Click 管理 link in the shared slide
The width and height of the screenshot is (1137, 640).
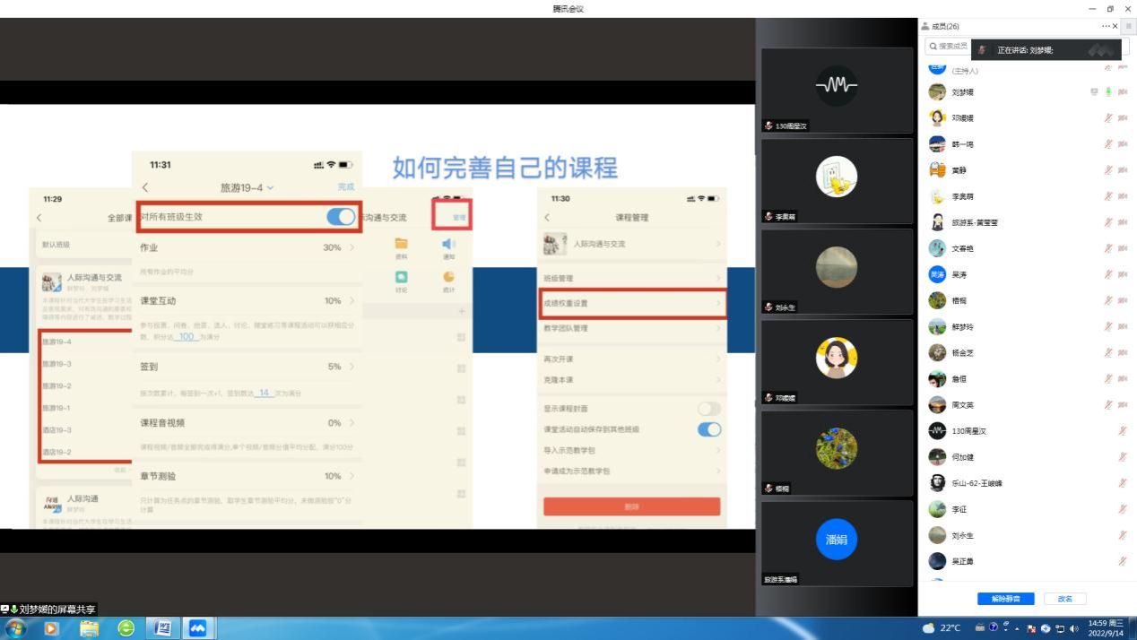[459, 217]
